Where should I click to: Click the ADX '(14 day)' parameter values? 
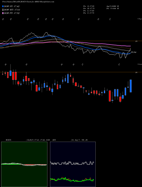point(79,140)
